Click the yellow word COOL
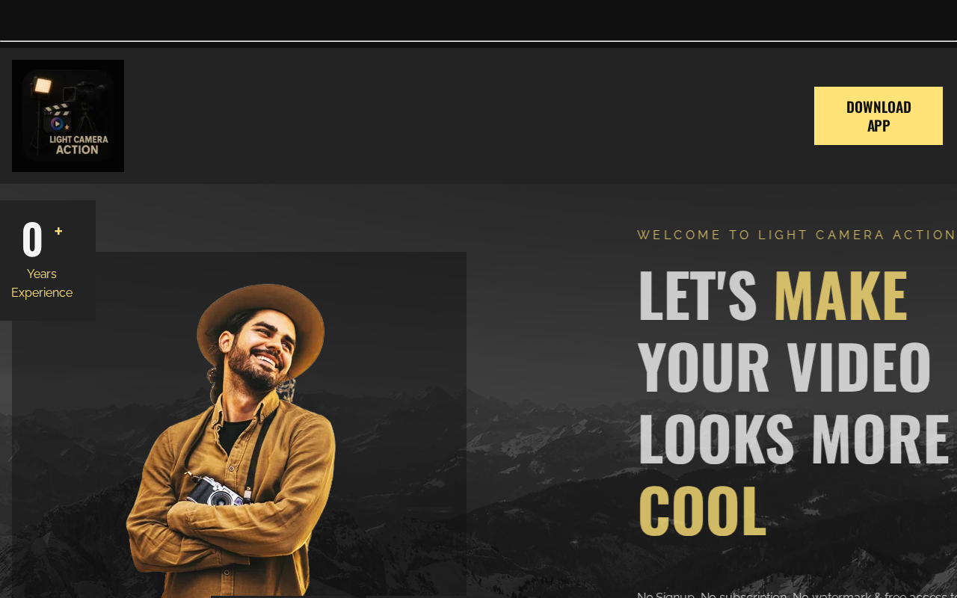Viewport: 957px width, 598px height. 702,511
